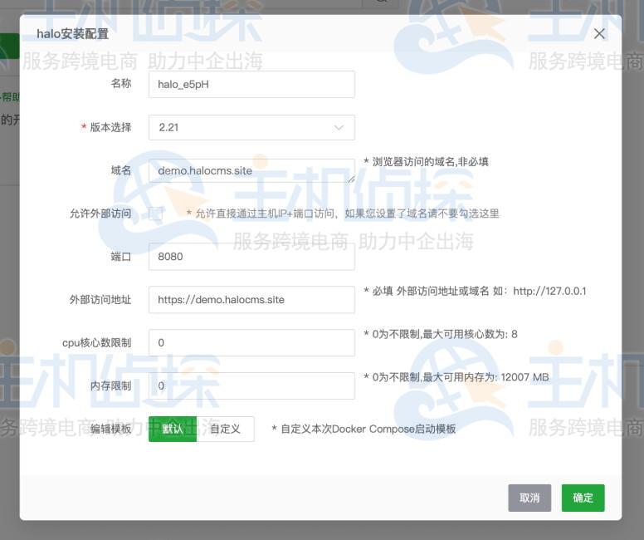This screenshot has width=644, height=540.
Task: Switch the template to 自定义
Action: coord(225,429)
